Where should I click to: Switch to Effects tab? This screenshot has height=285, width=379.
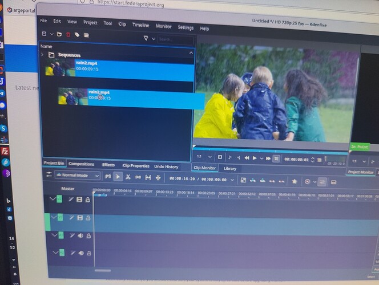108,165
